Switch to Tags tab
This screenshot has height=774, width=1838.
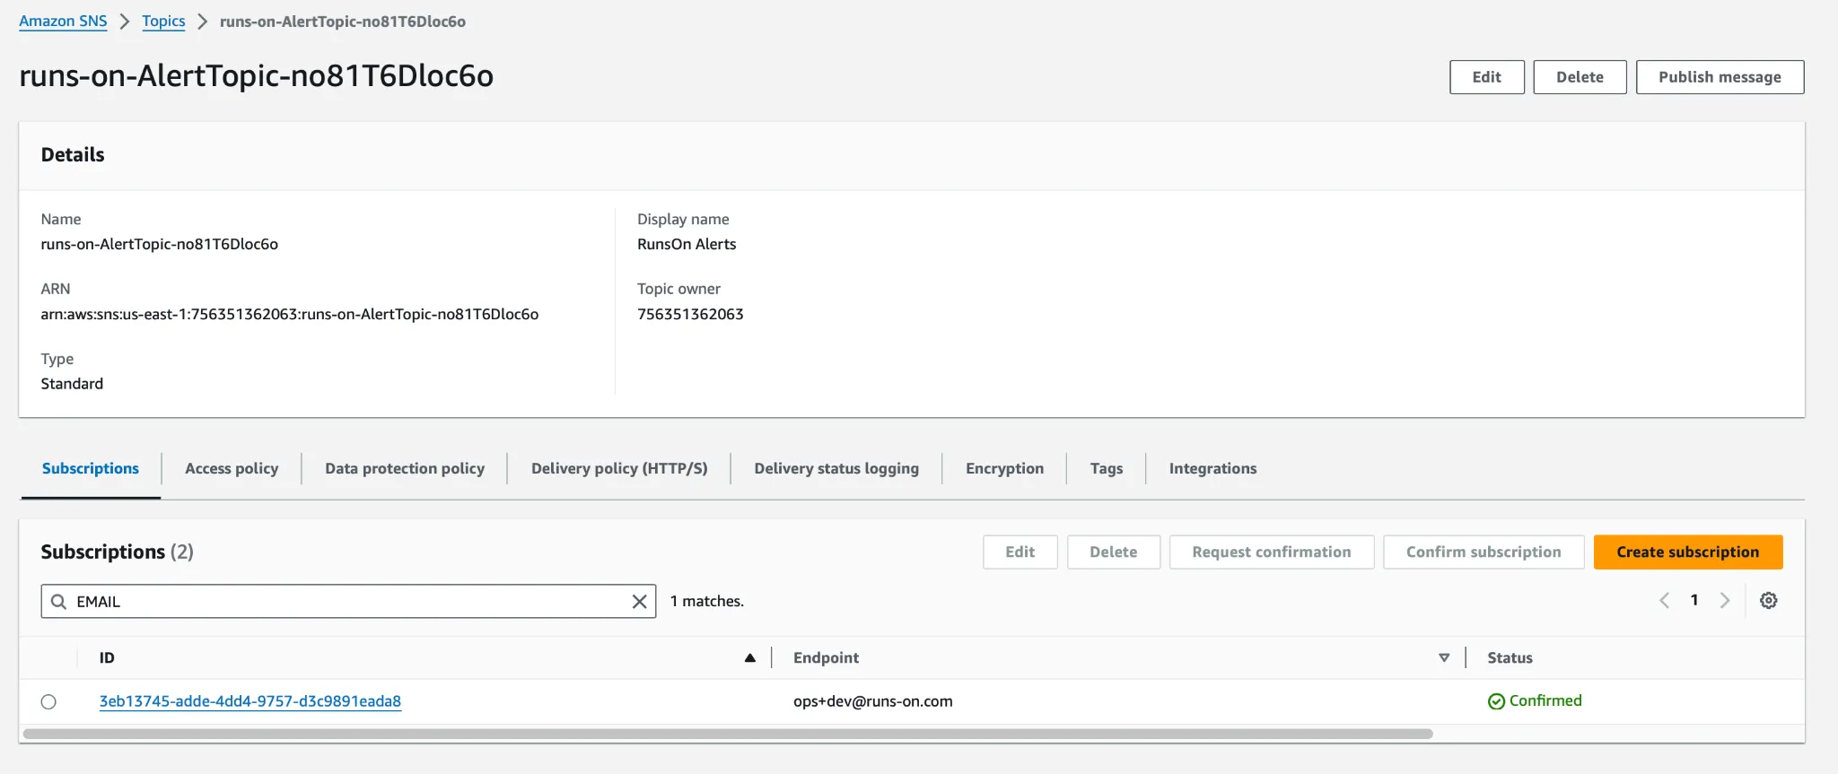tap(1106, 468)
